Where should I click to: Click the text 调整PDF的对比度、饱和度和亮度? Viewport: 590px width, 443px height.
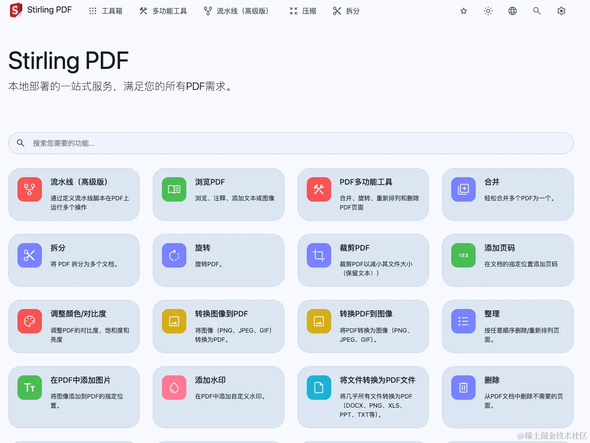point(90,335)
